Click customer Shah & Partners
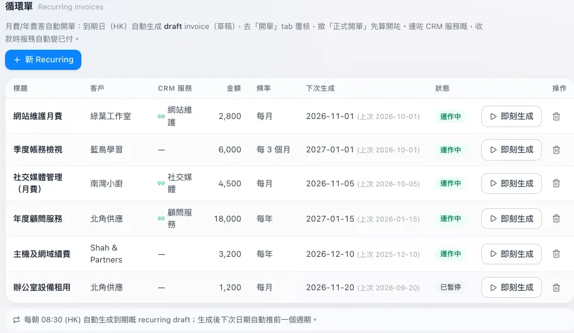This screenshot has height=333, width=574. pyautogui.click(x=106, y=254)
